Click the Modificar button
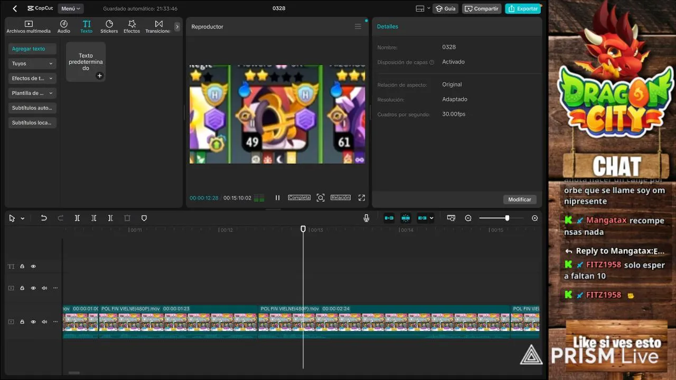Image resolution: width=676 pixels, height=380 pixels. pos(520,199)
